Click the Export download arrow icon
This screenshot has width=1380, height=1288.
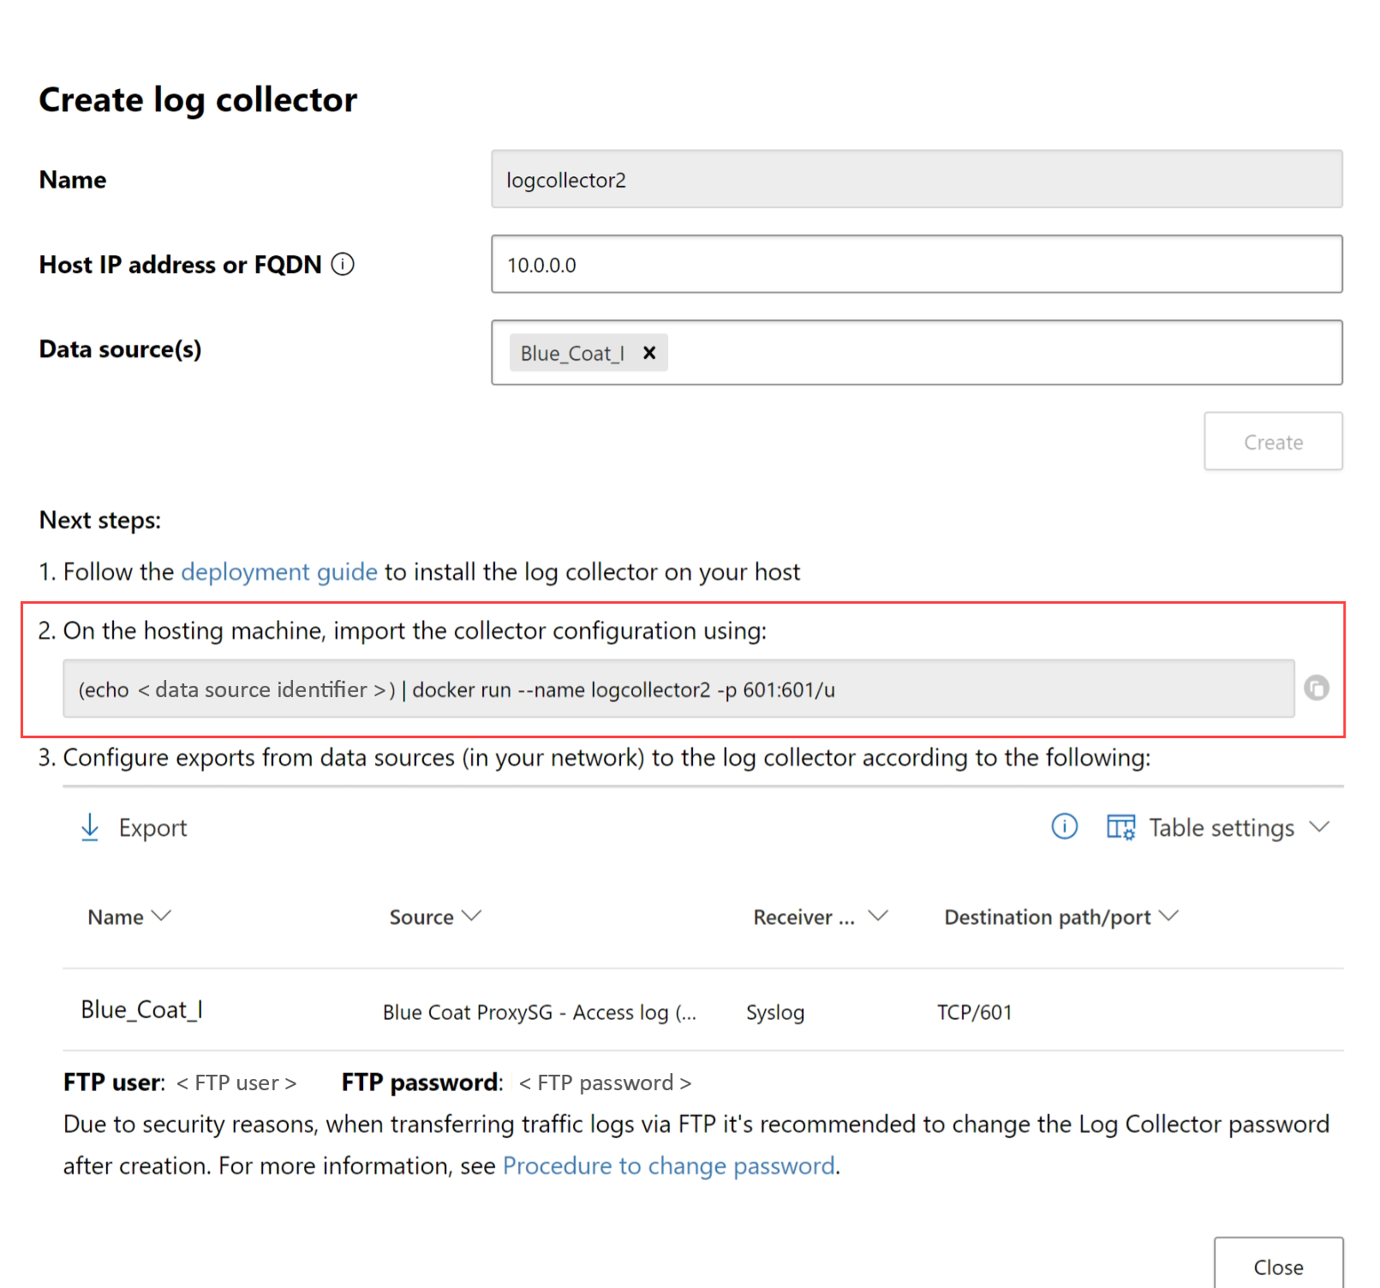coord(90,827)
